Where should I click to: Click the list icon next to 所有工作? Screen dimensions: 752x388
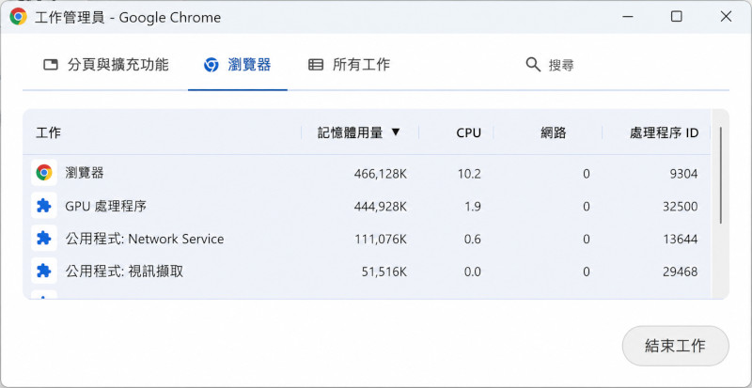click(315, 64)
